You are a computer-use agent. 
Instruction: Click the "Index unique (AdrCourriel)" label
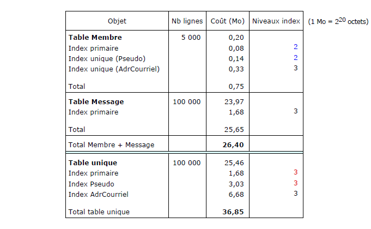[x=114, y=69]
